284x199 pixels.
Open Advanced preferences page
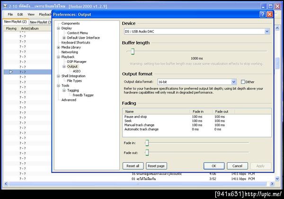tap(69, 100)
